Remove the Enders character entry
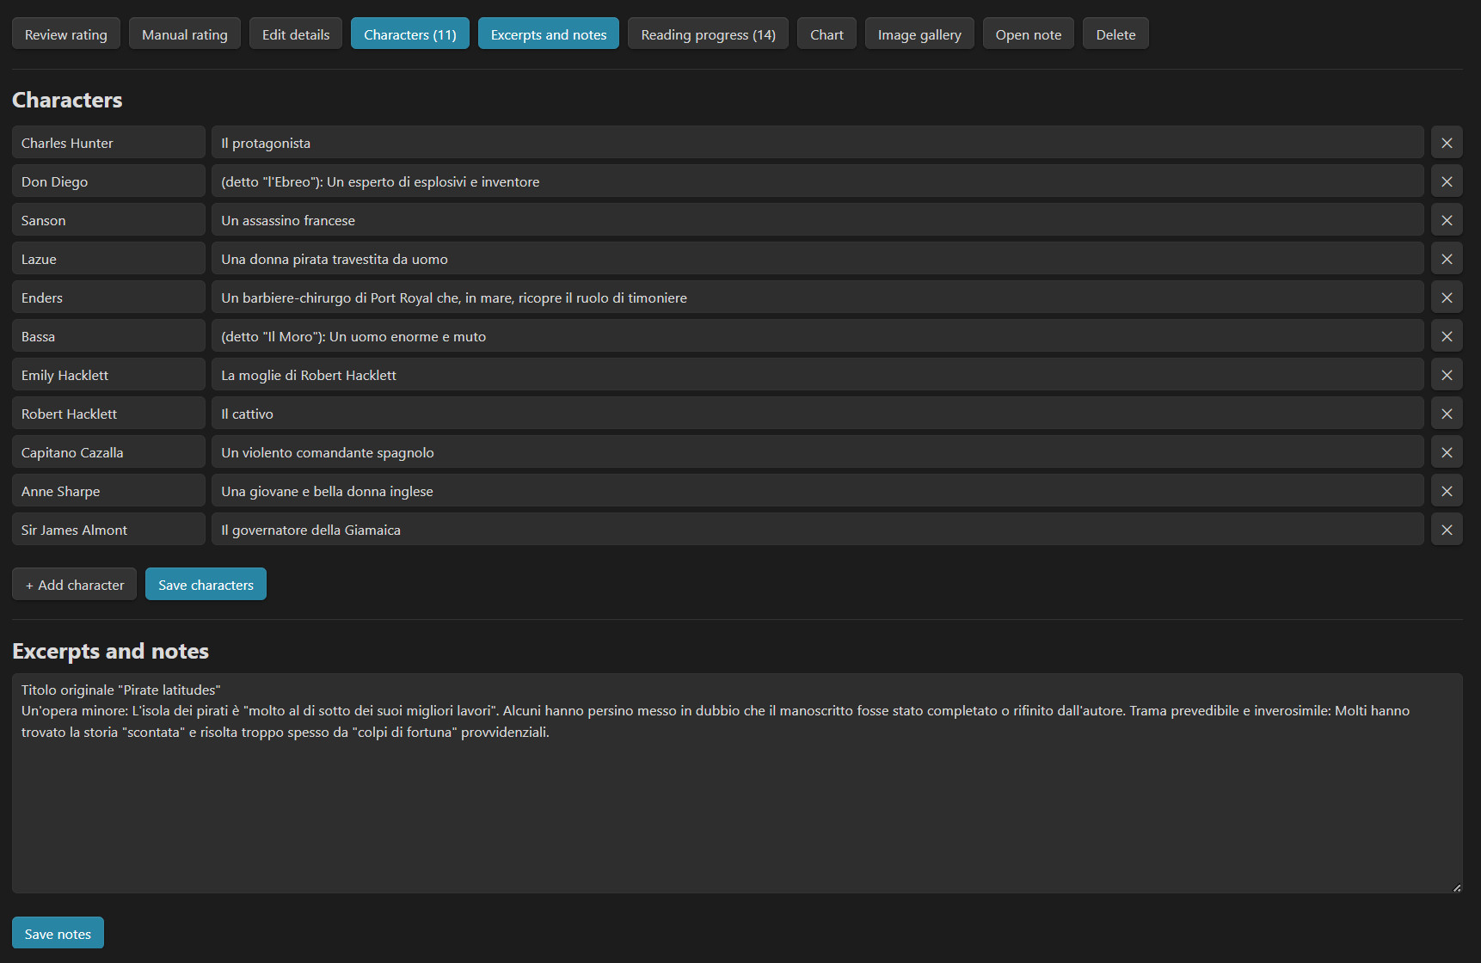The width and height of the screenshot is (1481, 963). point(1447,297)
